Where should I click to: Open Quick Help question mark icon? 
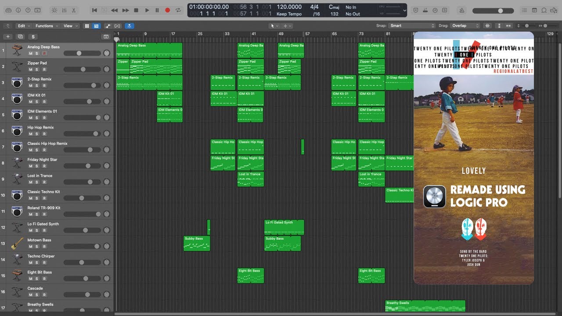point(28,10)
